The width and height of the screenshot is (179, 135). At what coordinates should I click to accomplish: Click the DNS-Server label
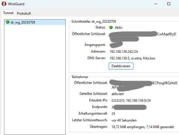point(96,58)
